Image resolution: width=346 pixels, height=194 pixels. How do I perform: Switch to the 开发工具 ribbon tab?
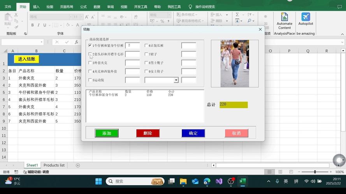(141, 7)
